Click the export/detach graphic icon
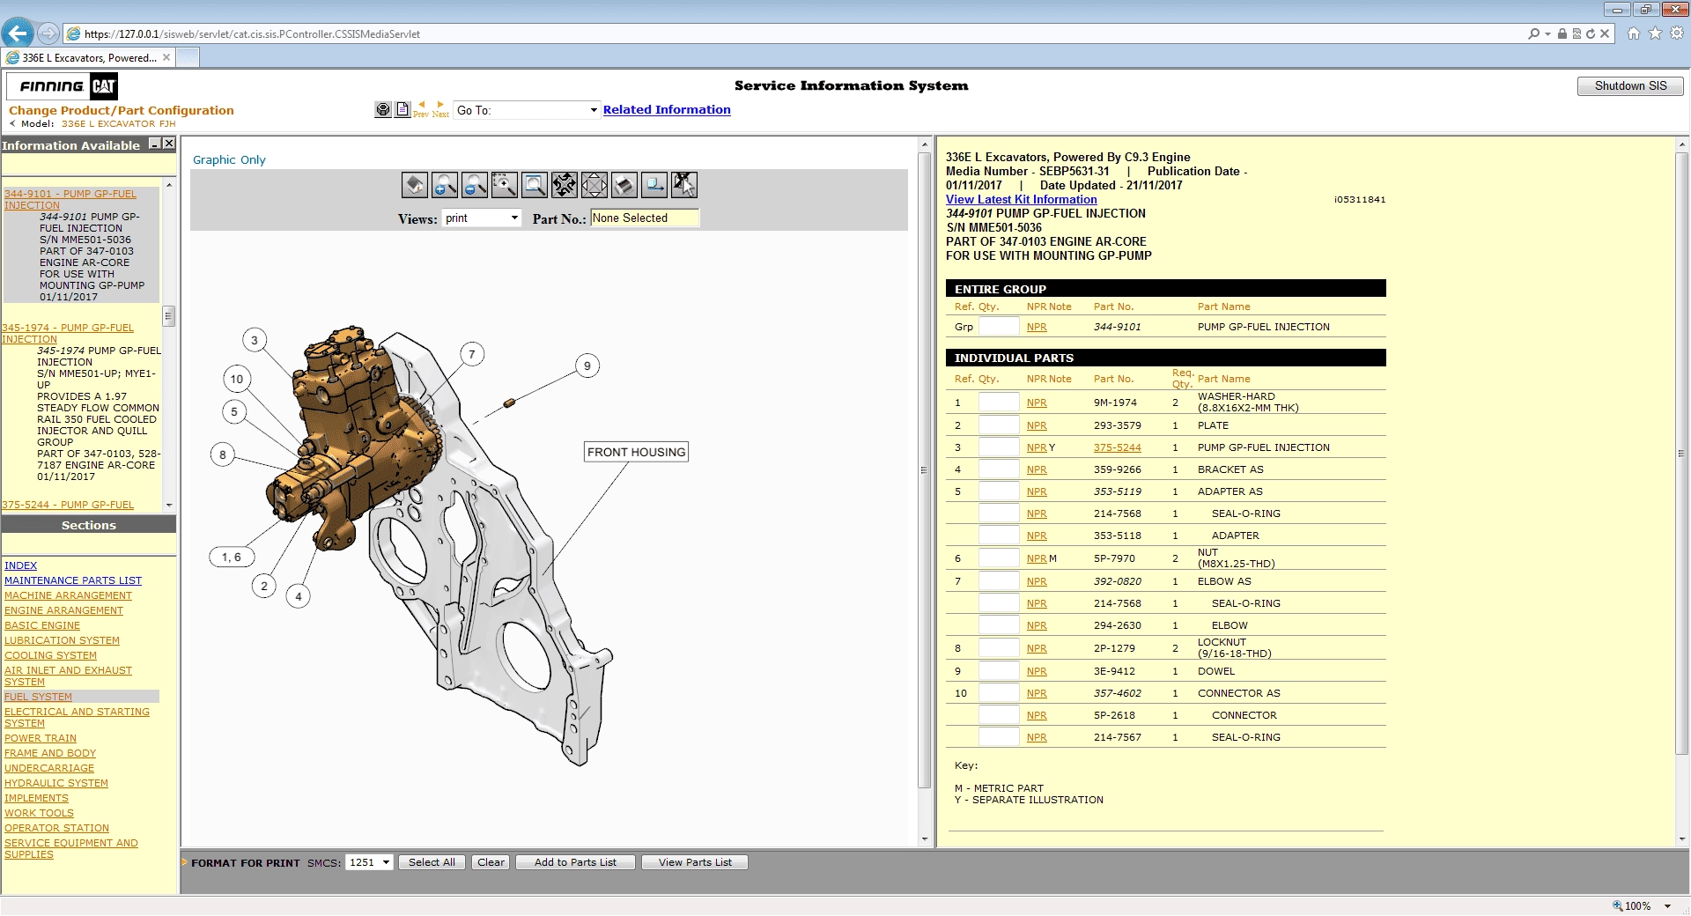The width and height of the screenshot is (1691, 916). point(654,185)
